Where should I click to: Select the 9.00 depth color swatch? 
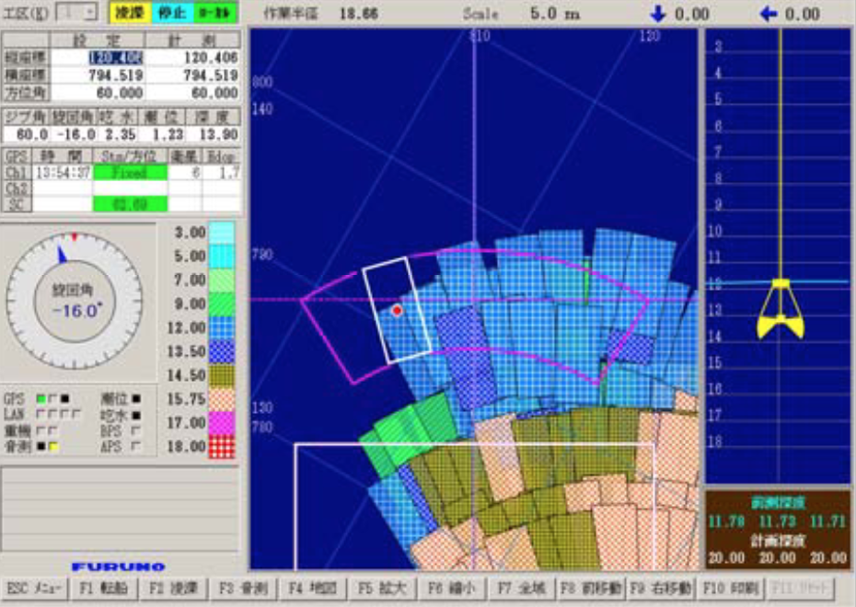(222, 304)
